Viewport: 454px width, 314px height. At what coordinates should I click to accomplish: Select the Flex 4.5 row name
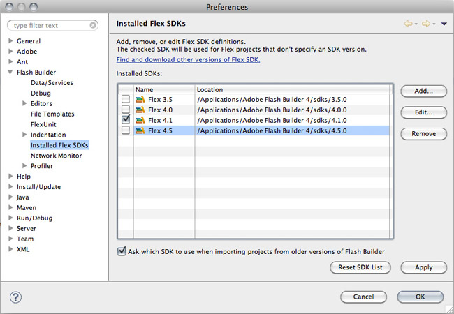pyautogui.click(x=160, y=130)
